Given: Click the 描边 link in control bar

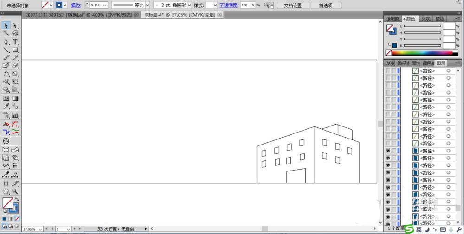Looking at the screenshot, I should [76, 5].
